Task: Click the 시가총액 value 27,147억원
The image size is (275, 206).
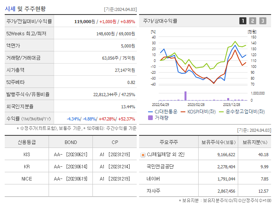Action: (x=125, y=70)
